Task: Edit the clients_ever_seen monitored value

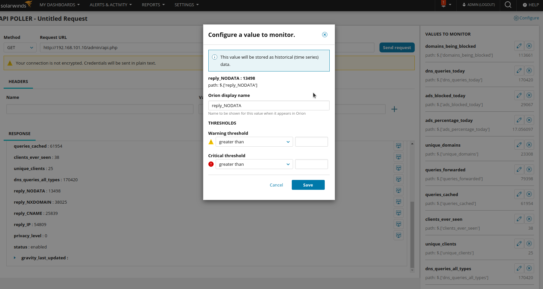Action: point(519,219)
